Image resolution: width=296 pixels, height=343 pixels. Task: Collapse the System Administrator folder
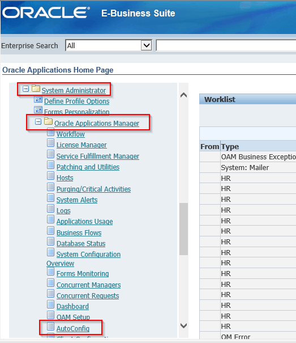(26, 89)
